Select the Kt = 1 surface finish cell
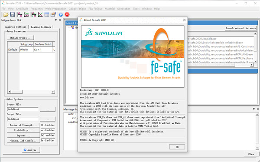Screen dimensions: 260x162 point(43,50)
